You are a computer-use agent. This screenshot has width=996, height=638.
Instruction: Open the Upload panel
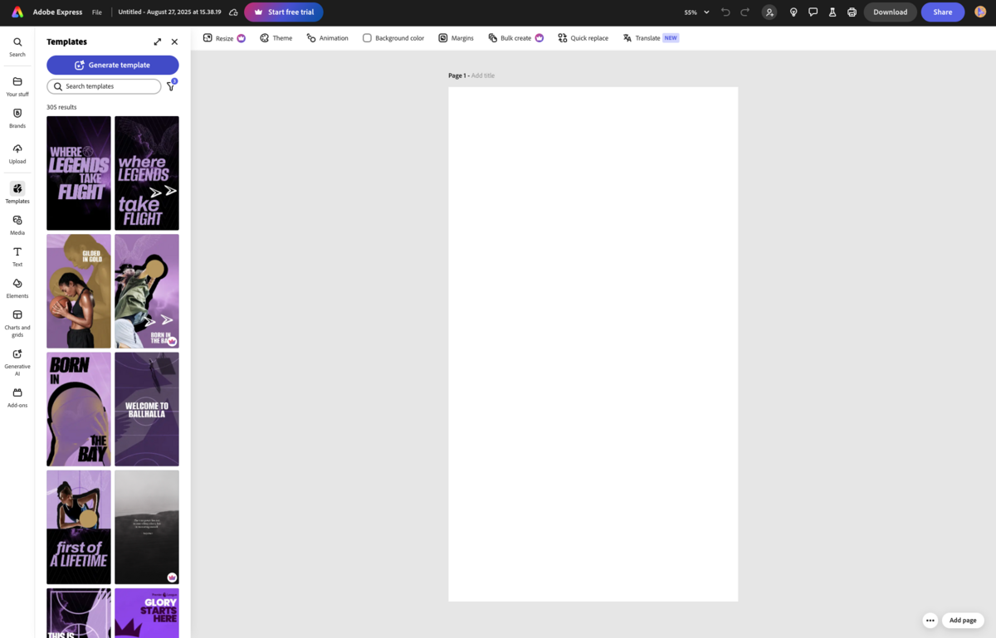coord(17,153)
